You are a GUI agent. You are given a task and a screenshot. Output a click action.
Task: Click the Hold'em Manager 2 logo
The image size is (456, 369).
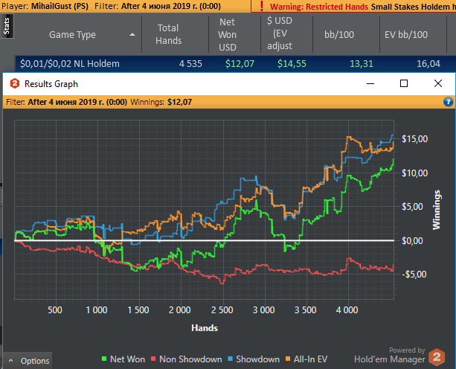coord(437,355)
